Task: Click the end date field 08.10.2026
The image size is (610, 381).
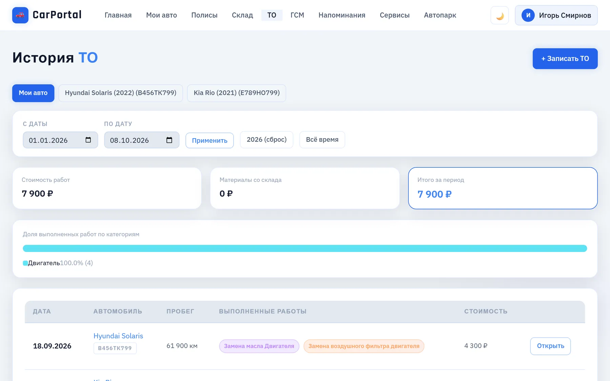Action: coord(142,140)
